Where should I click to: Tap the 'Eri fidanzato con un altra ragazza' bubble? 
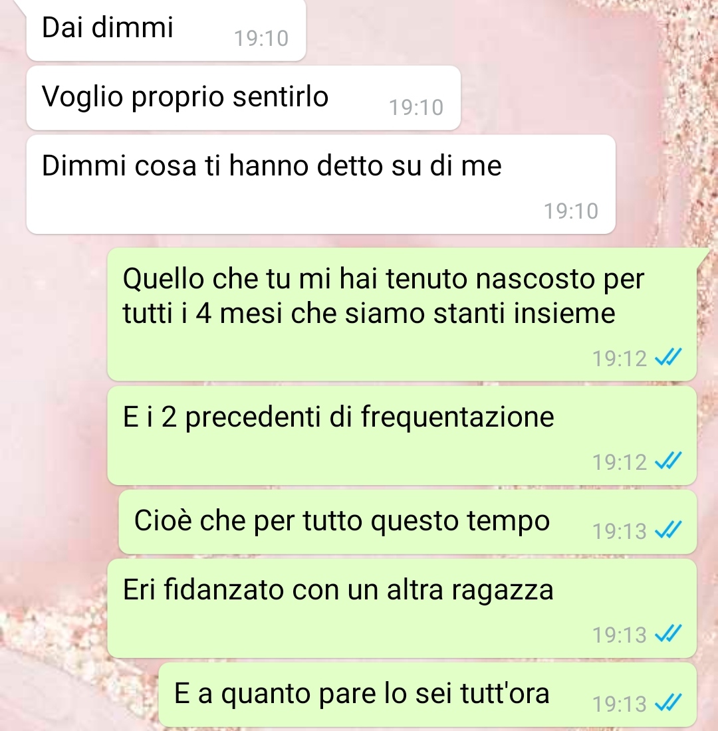(x=402, y=608)
